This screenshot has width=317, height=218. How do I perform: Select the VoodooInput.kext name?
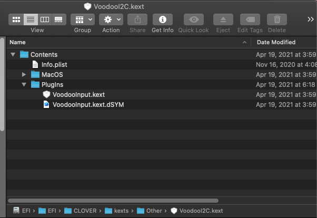coord(78,95)
